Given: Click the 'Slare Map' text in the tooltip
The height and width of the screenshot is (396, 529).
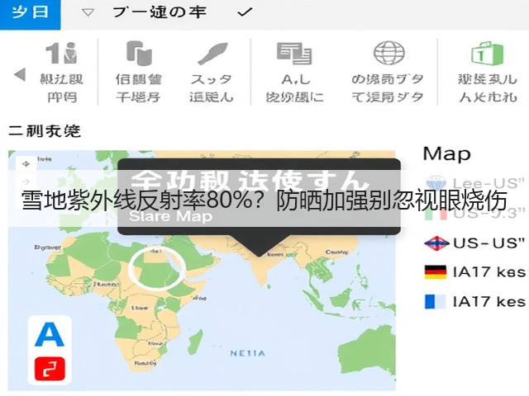Looking at the screenshot, I should tap(171, 216).
